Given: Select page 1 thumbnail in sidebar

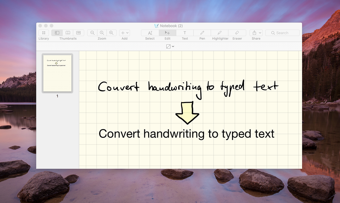Looking at the screenshot, I should pos(57,73).
